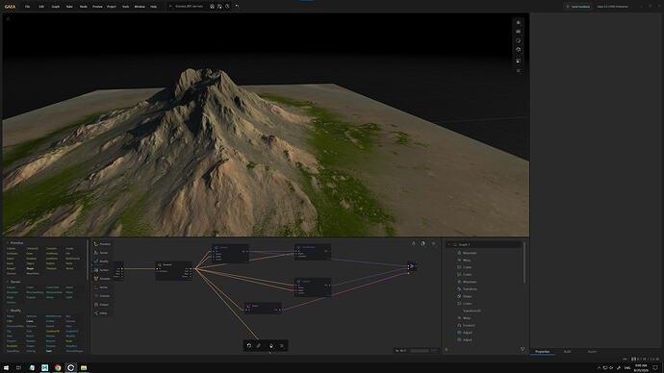The height and width of the screenshot is (373, 664).
Task: Collapse the Modify section in toolbox
Action: pos(8,311)
